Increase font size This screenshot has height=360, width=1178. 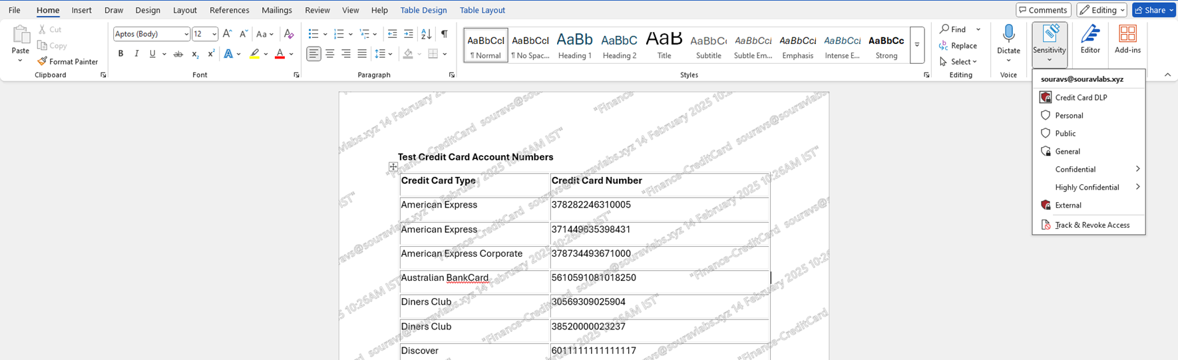[x=228, y=34]
